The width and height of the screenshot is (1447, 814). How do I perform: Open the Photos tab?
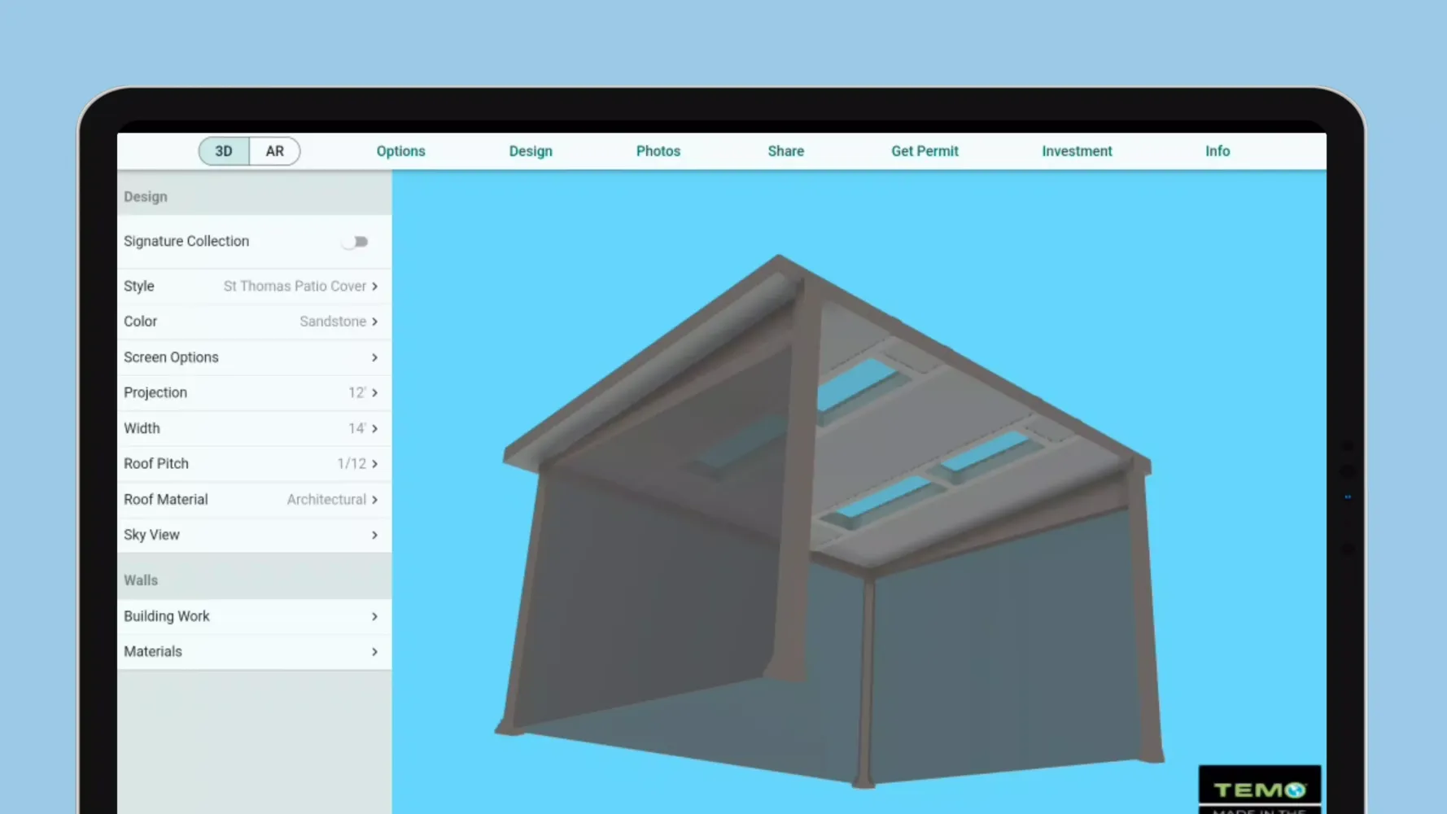click(658, 151)
